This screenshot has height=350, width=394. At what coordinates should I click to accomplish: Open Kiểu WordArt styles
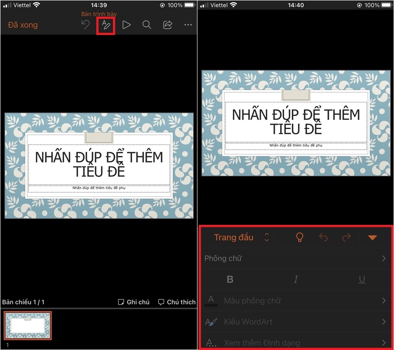[x=296, y=322]
